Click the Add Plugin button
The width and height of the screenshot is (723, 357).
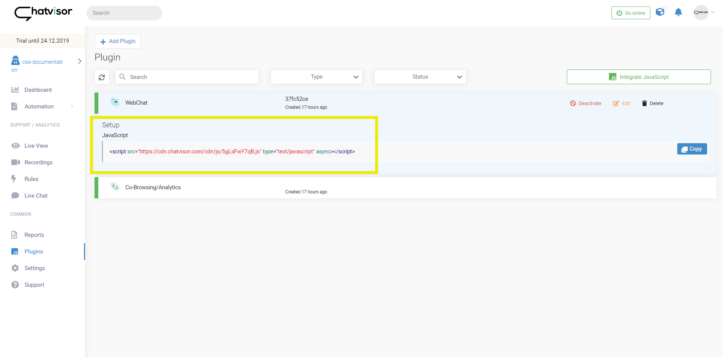(118, 41)
